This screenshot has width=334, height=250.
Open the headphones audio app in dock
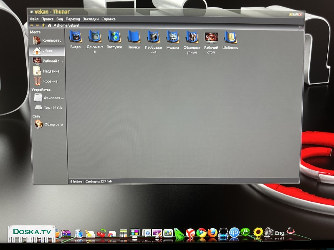click(223, 234)
